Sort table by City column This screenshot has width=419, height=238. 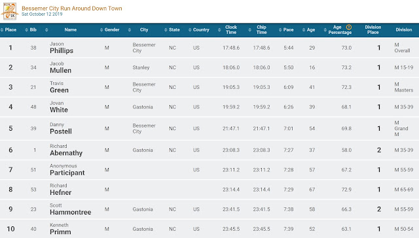coord(144,29)
